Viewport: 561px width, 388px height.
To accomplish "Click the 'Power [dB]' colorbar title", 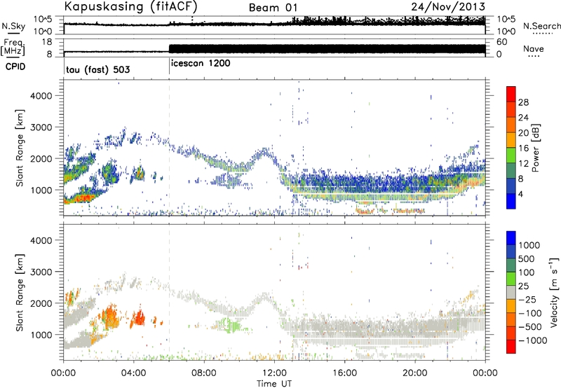I will coord(535,148).
